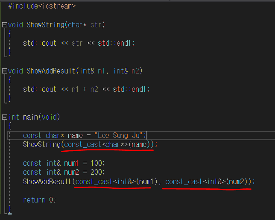
Task: Click the const_cast<char*>(name) expression
Action: (107, 144)
